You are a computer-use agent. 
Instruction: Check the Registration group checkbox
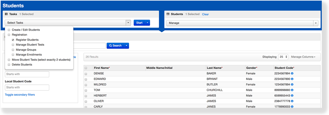point(9,35)
